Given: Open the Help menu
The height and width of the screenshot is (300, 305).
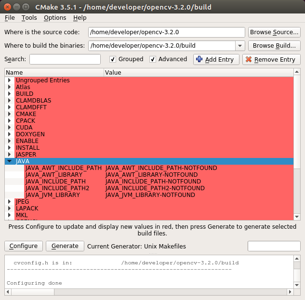Looking at the screenshot, I should [80, 18].
